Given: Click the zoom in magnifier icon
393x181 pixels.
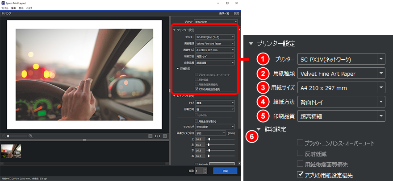Looking at the screenshot, I should 30,136.
